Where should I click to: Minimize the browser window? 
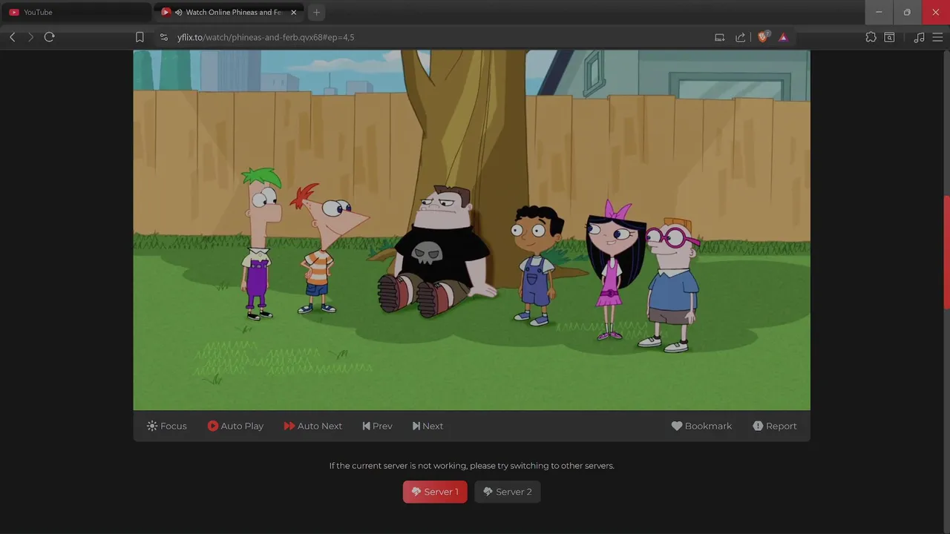click(879, 13)
